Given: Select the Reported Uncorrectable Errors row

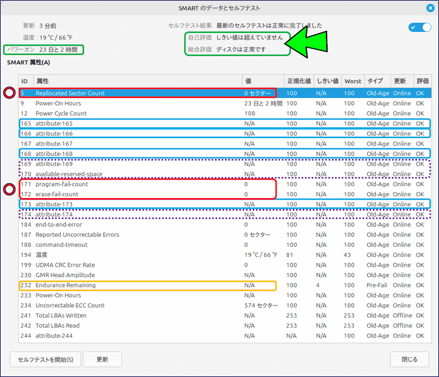Looking at the screenshot, I should (110, 234).
